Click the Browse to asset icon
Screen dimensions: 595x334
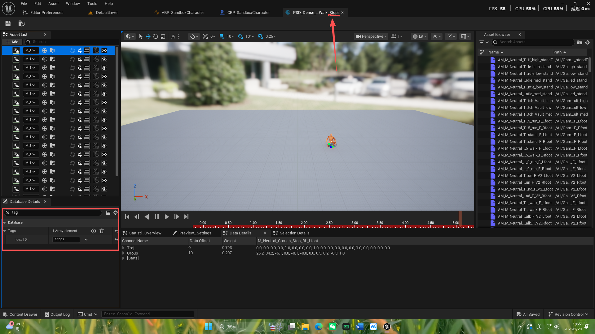point(21,24)
